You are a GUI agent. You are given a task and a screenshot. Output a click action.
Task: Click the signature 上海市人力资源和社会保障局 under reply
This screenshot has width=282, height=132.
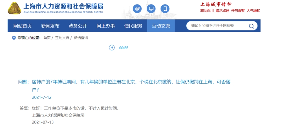58,115
